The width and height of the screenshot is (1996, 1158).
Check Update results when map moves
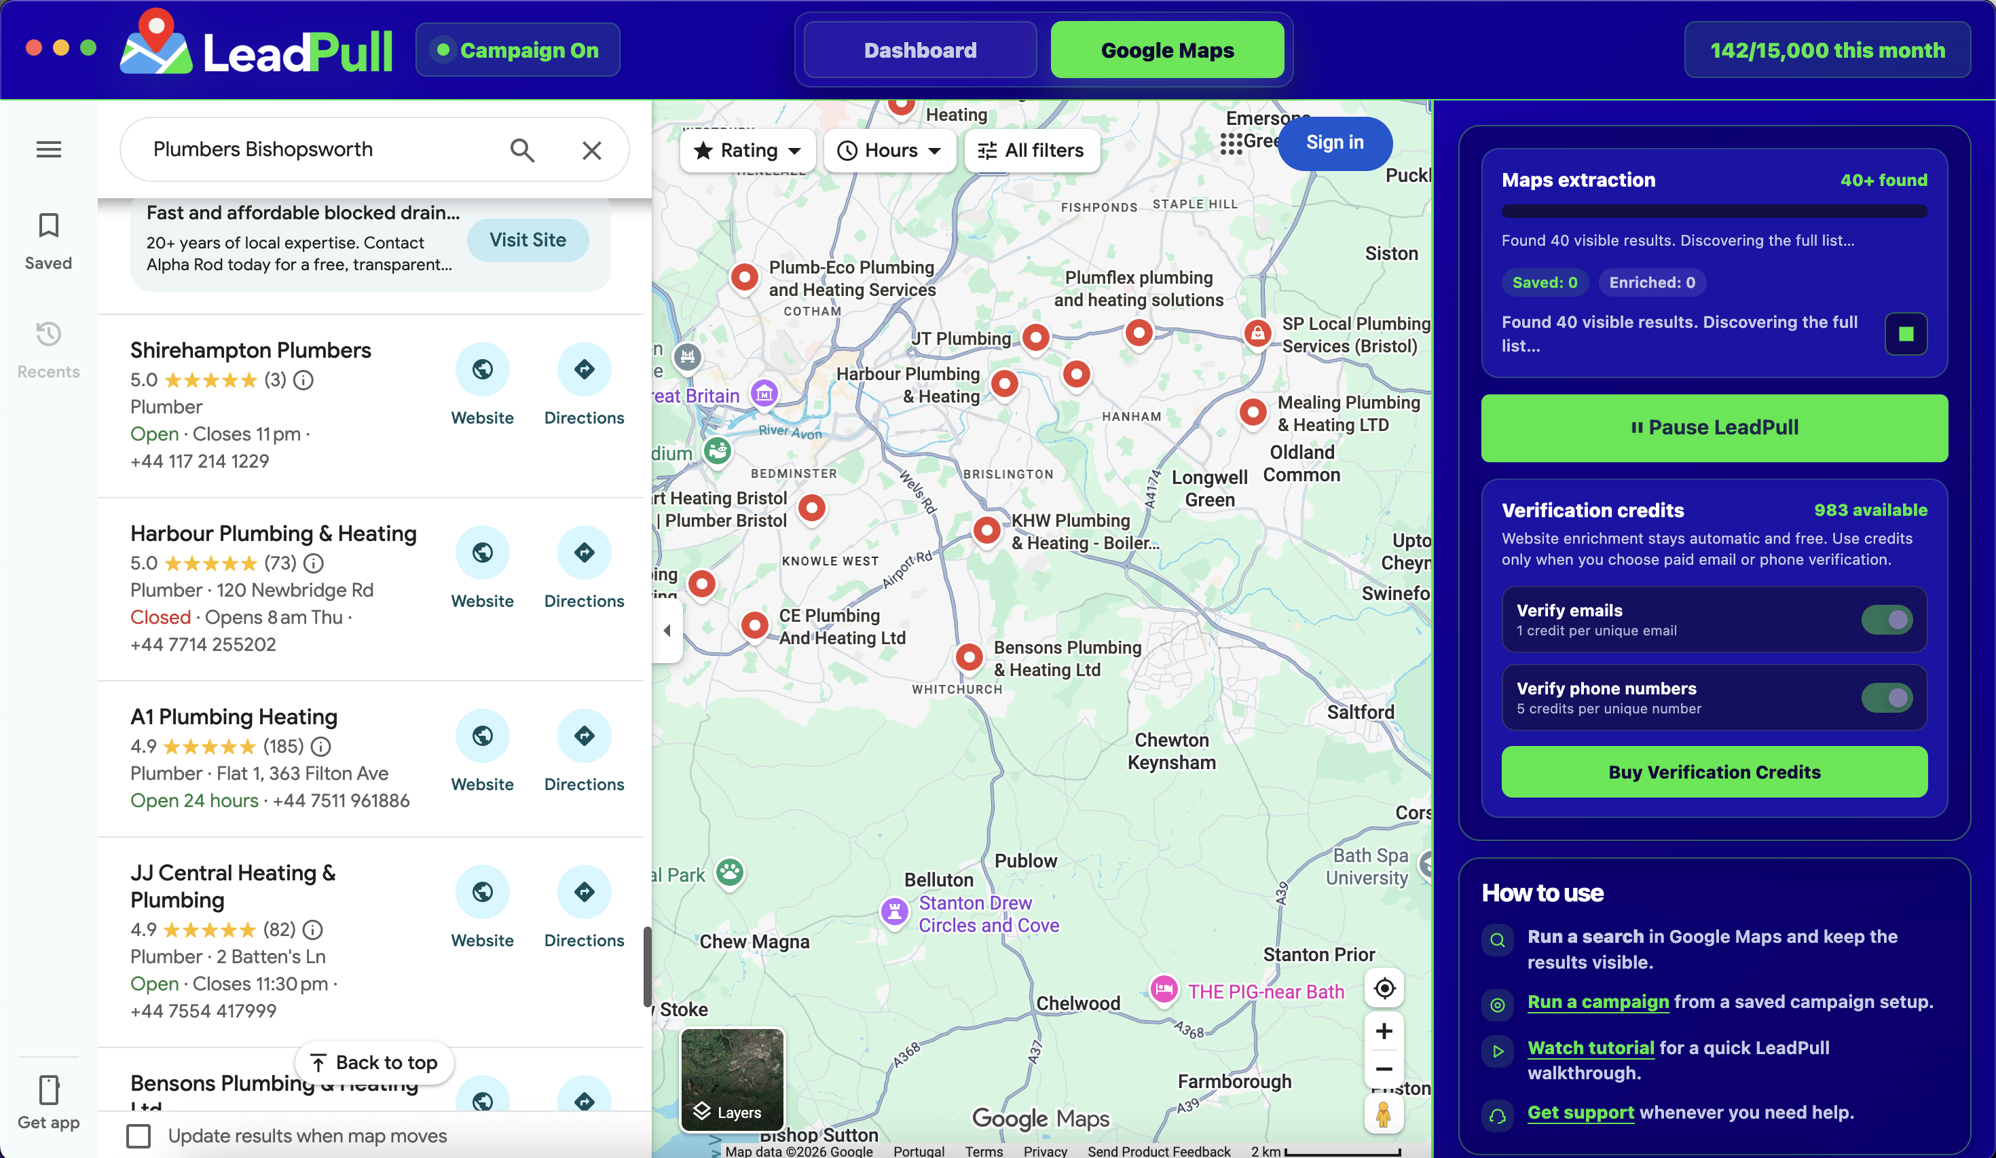[138, 1136]
